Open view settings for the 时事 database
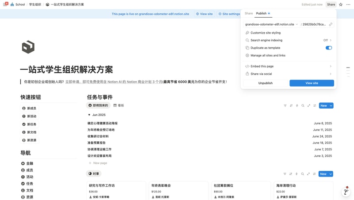 [314, 174]
